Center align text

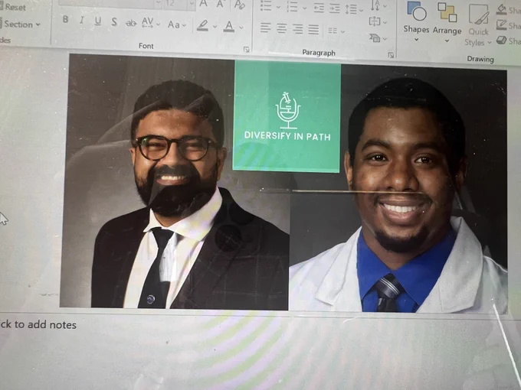pos(281,28)
